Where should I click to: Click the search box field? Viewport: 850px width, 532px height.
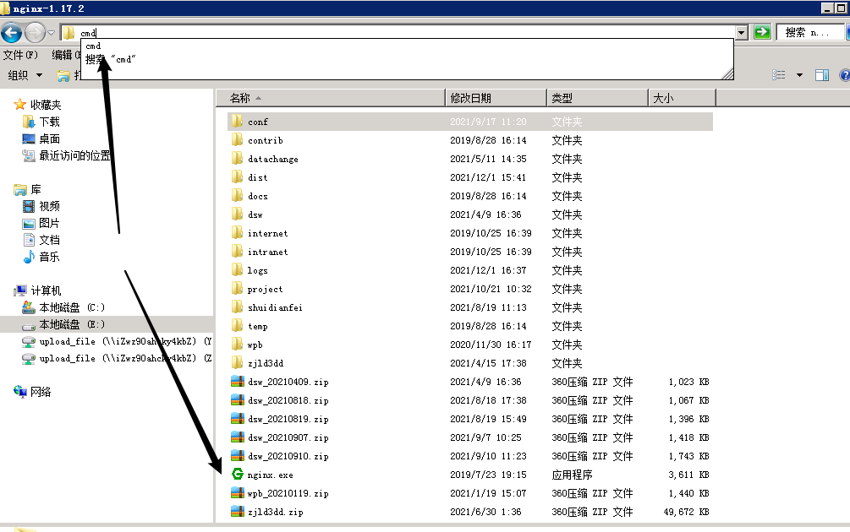point(810,32)
